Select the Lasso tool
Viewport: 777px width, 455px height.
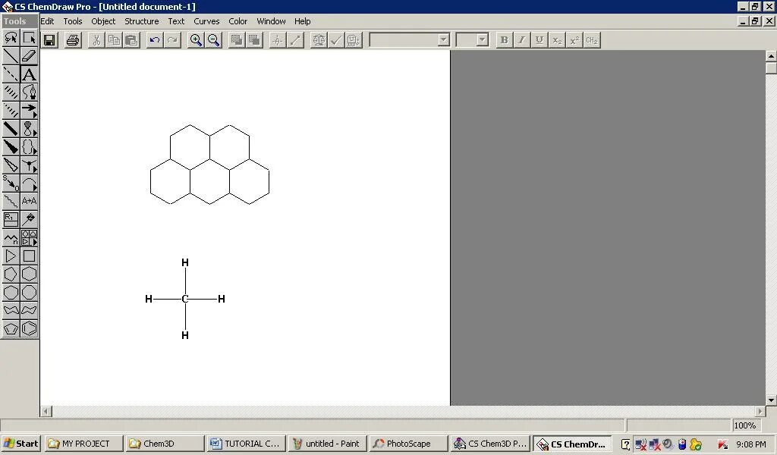point(11,38)
